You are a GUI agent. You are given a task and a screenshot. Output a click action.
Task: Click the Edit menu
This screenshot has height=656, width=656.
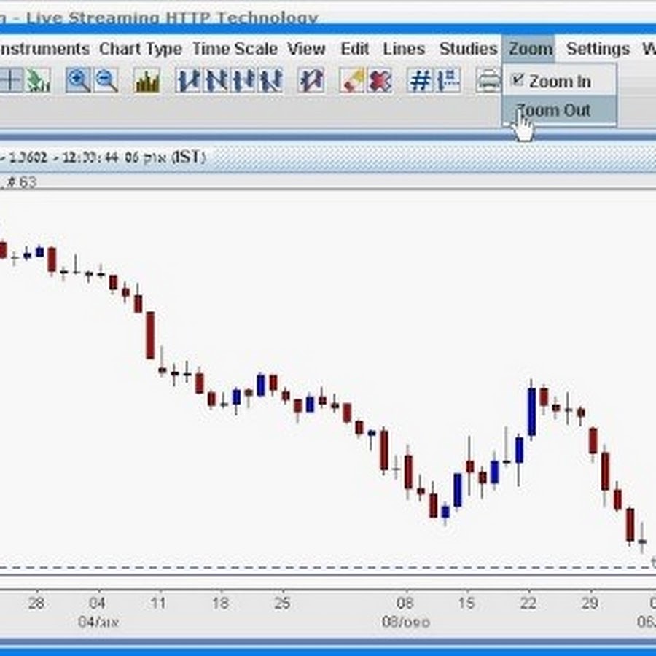[x=355, y=49]
